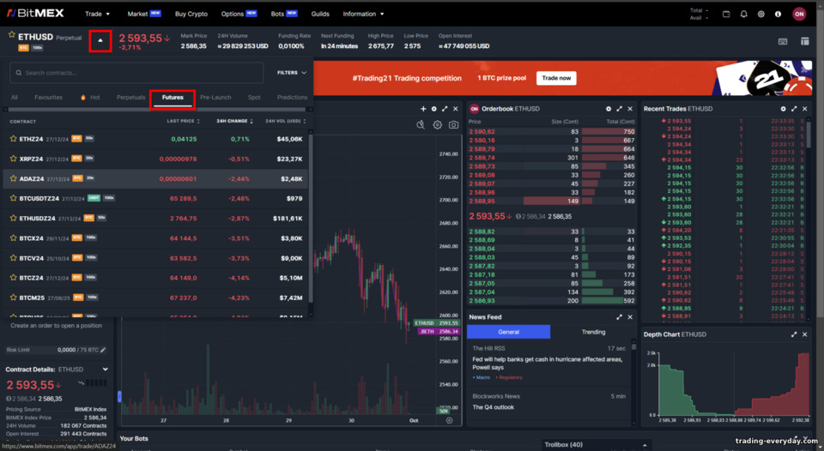Expand News Feed panel to fullscreen
This screenshot has width=824, height=451.
coord(619,317)
